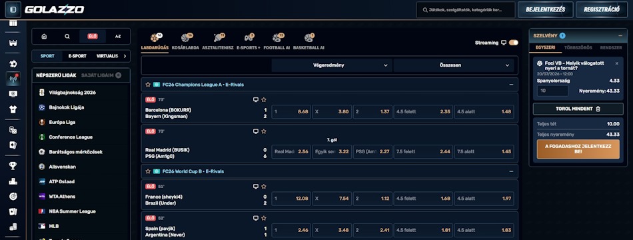The height and width of the screenshot is (240, 633).
Task: Pick France vs Brazil draw odds 7.54
Action: pos(332,199)
